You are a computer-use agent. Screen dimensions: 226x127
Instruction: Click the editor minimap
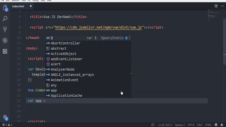214,16
